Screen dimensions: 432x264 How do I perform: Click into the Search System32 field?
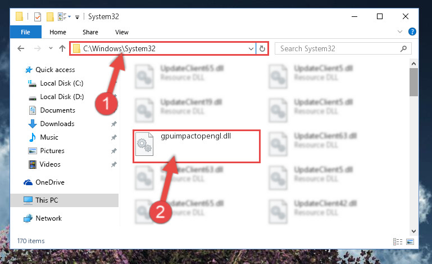339,49
